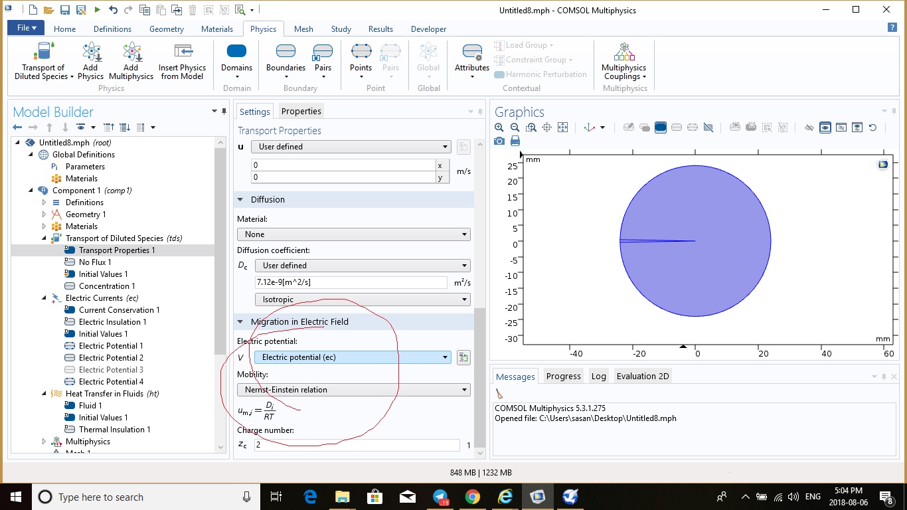Click the Add Physics icon

click(x=90, y=61)
